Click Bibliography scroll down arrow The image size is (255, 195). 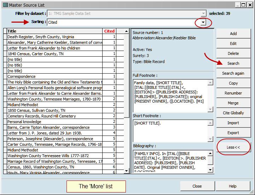click(x=210, y=170)
